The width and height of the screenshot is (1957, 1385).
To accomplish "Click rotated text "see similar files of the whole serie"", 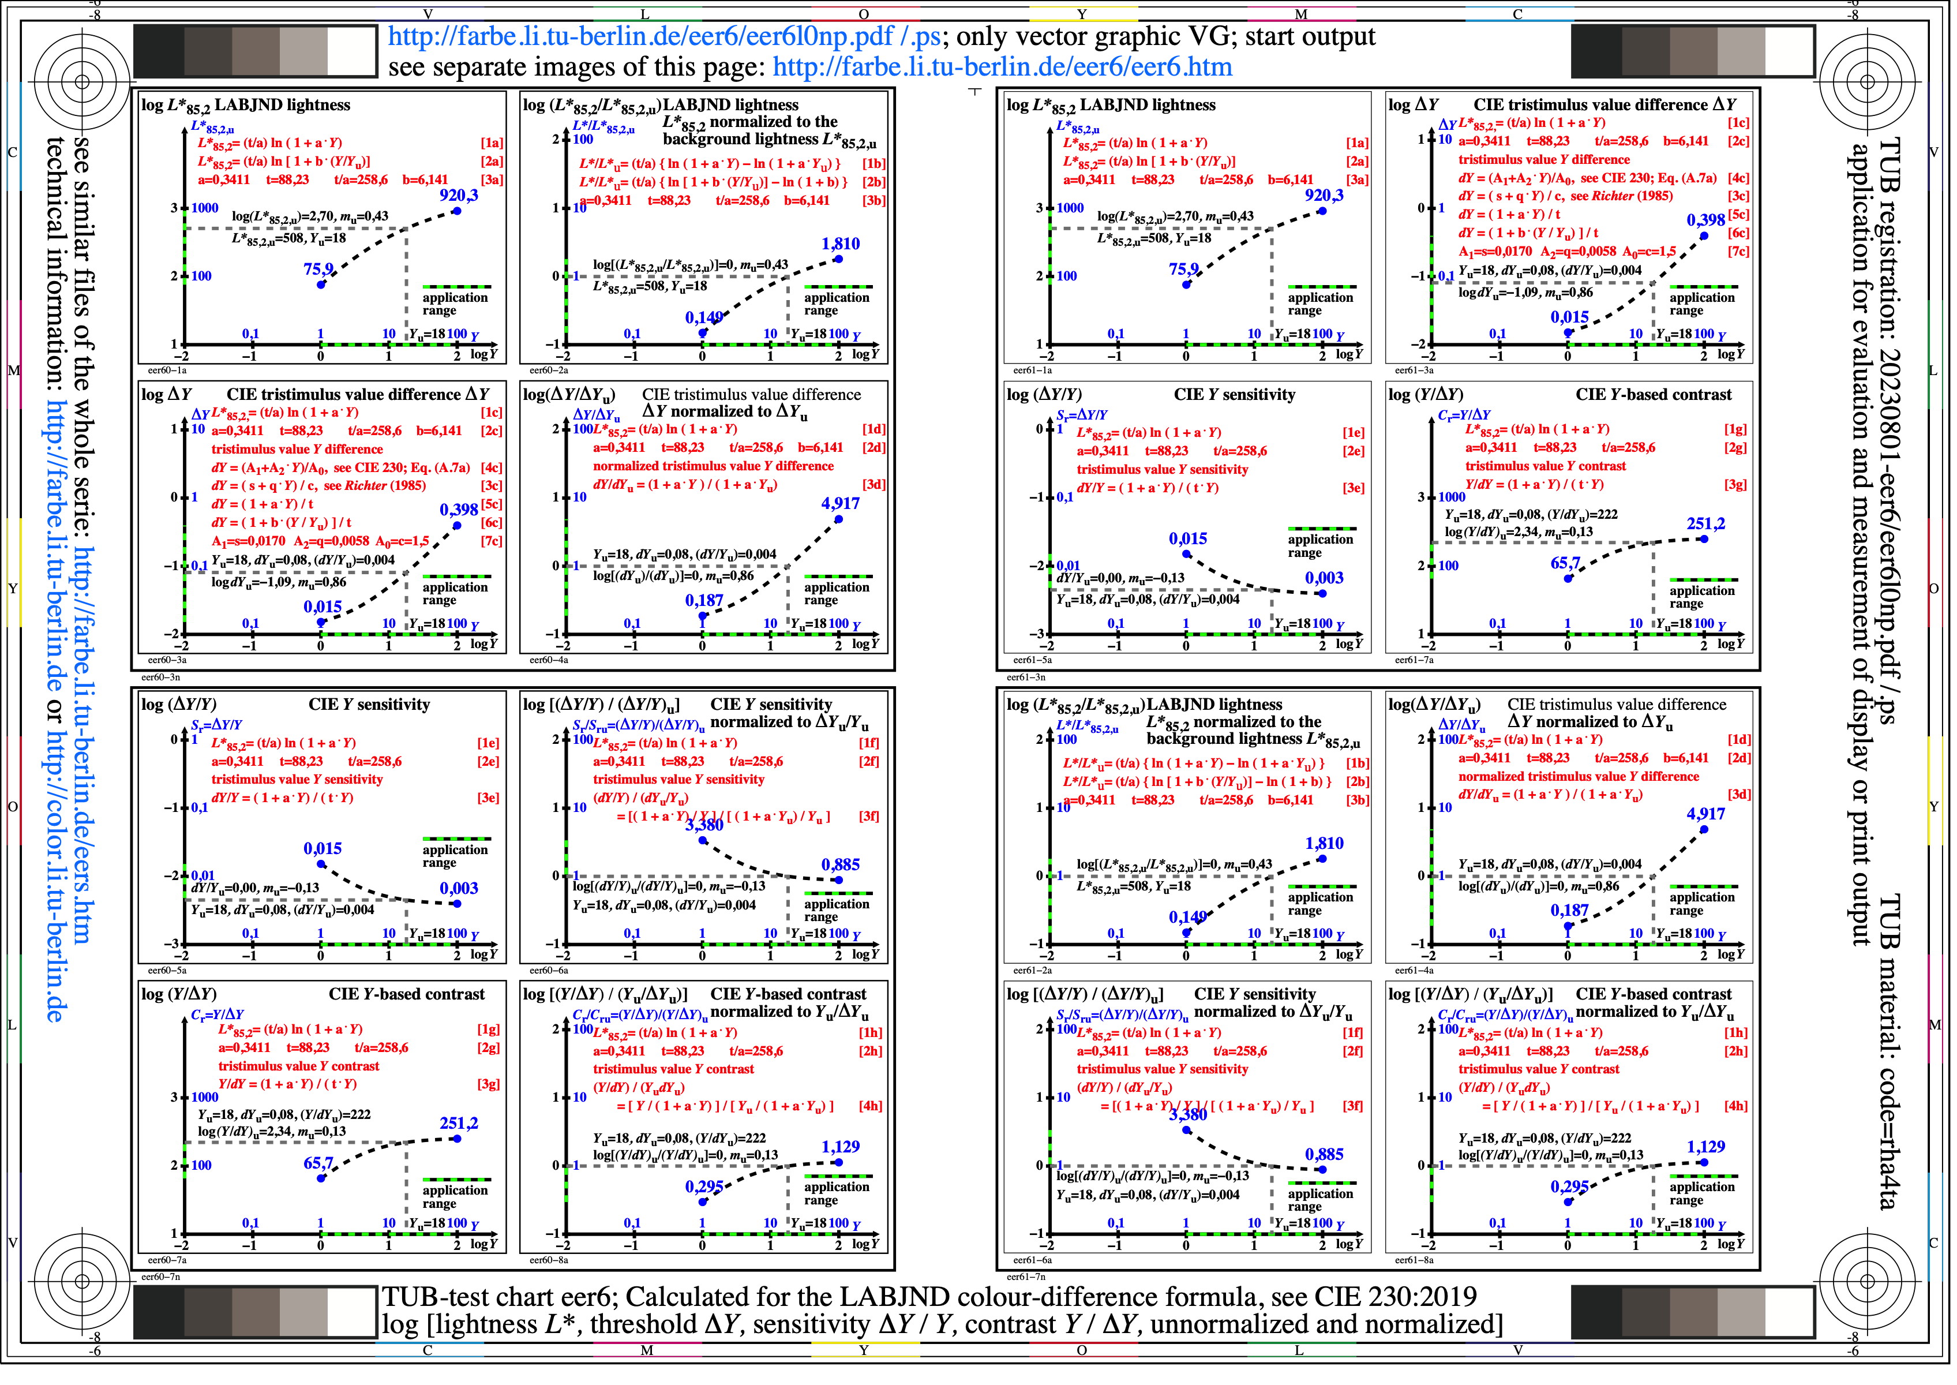I will (83, 339).
